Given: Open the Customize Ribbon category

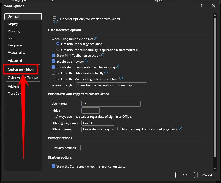Looking at the screenshot, I should click(21, 69).
